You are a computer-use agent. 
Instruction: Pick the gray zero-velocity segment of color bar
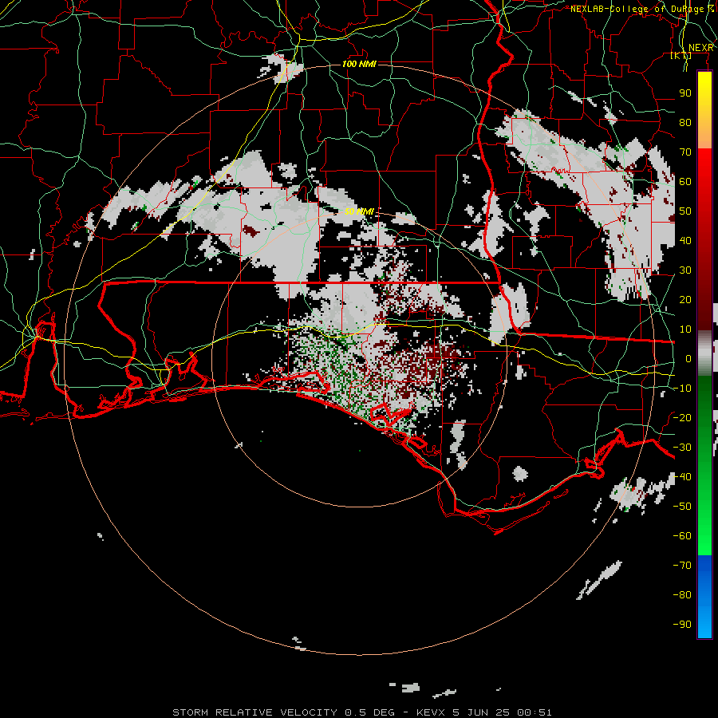point(704,353)
